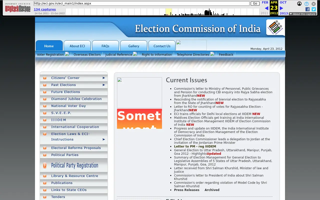Viewport: 320px width, 200px height.
Task: Open the Contact Us tab
Action: (x=162, y=46)
